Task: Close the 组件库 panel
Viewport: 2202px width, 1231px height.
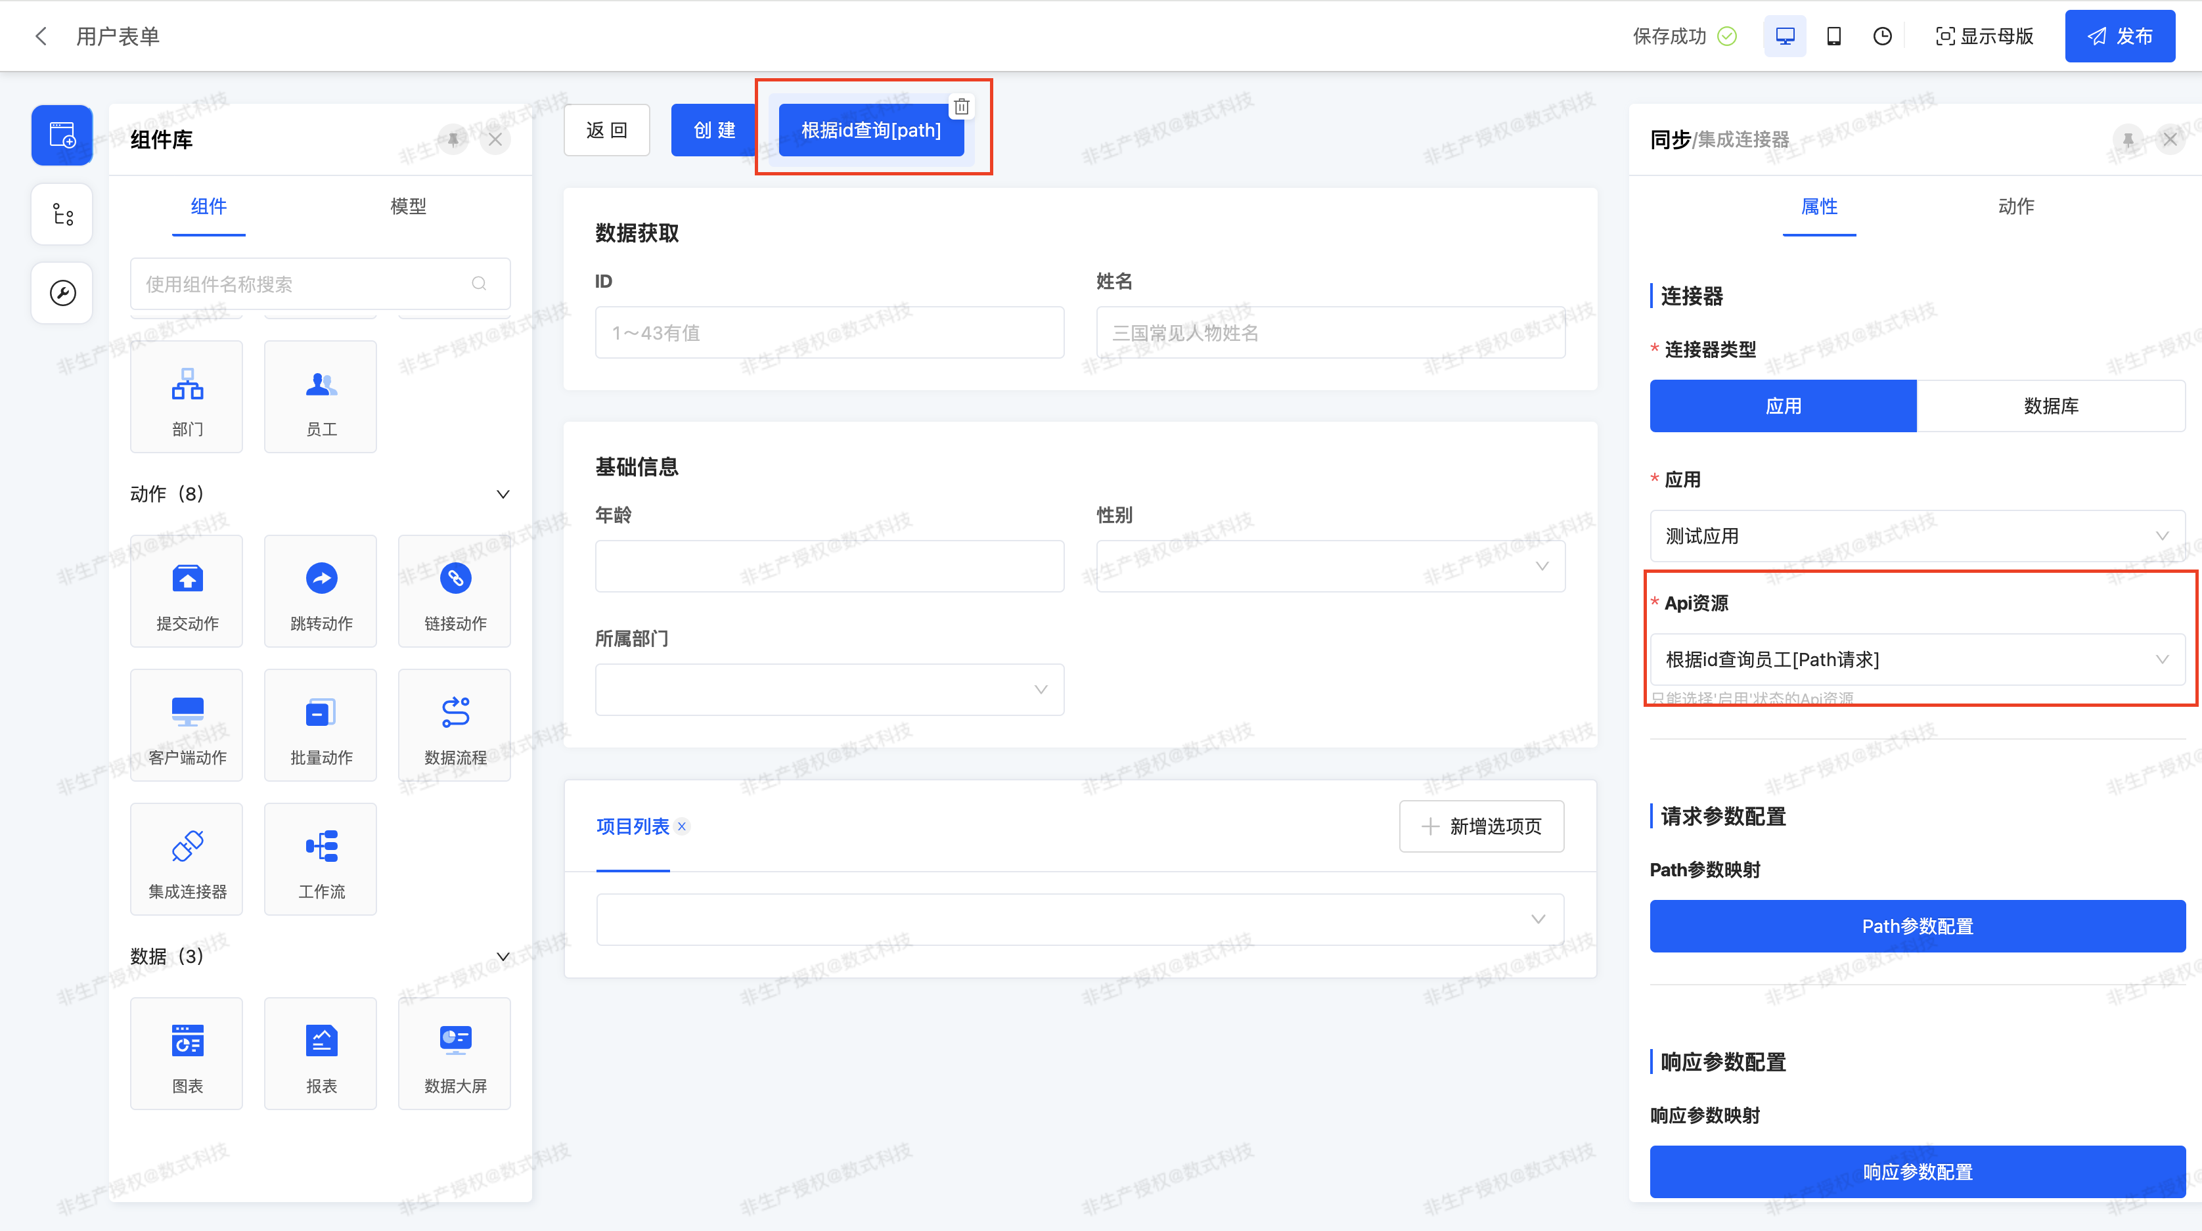Action: click(496, 139)
